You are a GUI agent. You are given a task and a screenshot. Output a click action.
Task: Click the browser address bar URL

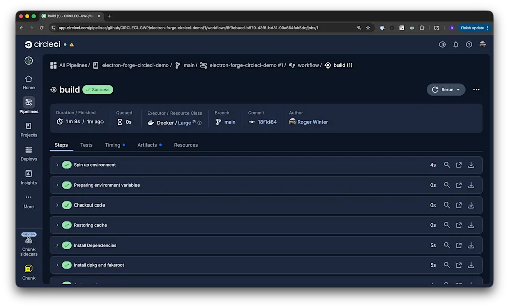tap(188, 28)
